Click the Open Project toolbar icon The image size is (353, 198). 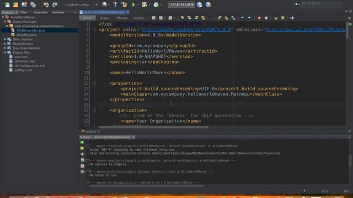[24, 4]
